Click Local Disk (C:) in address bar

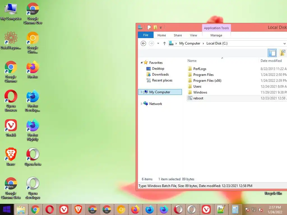[217, 43]
